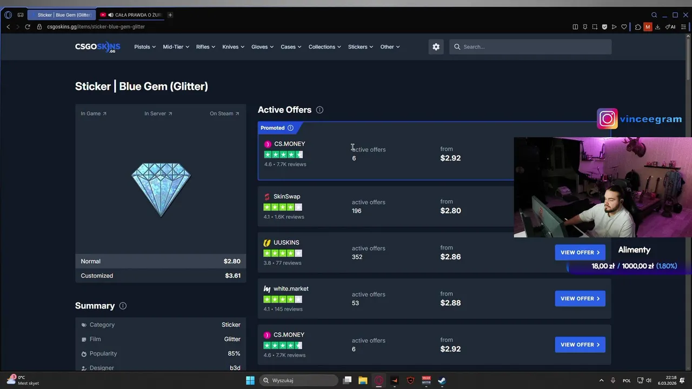Screen dimensions: 692x389
Task: Click the Category Sticker summary row
Action: pos(161,325)
